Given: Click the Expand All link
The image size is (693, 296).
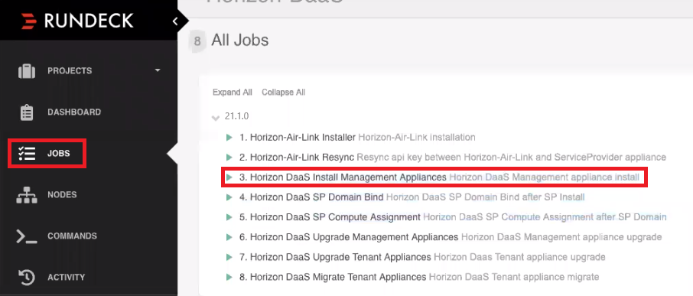Looking at the screenshot, I should (233, 93).
